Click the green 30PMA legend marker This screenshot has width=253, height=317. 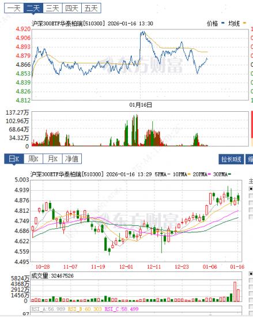pos(229,174)
